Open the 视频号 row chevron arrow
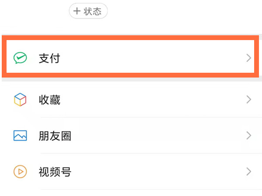The image size is (262, 196). click(248, 172)
